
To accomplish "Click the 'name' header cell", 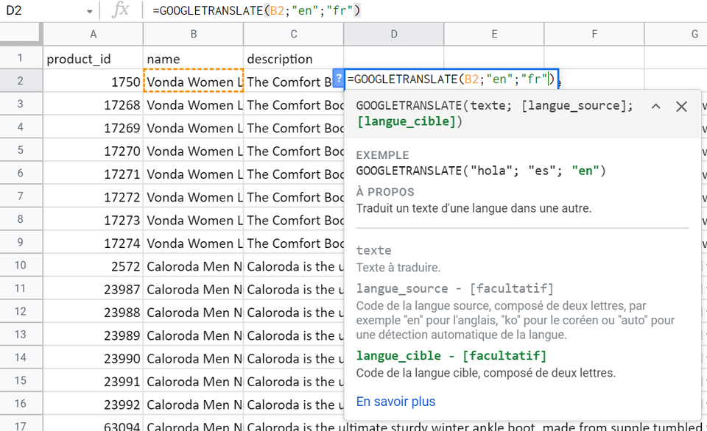I will point(194,58).
